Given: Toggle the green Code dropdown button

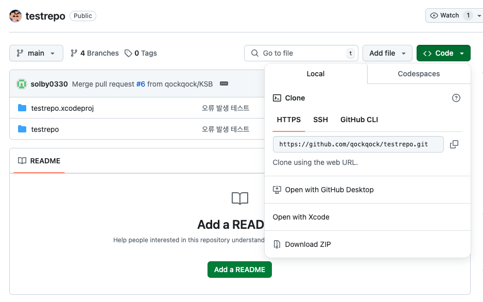Looking at the screenshot, I should coord(443,53).
